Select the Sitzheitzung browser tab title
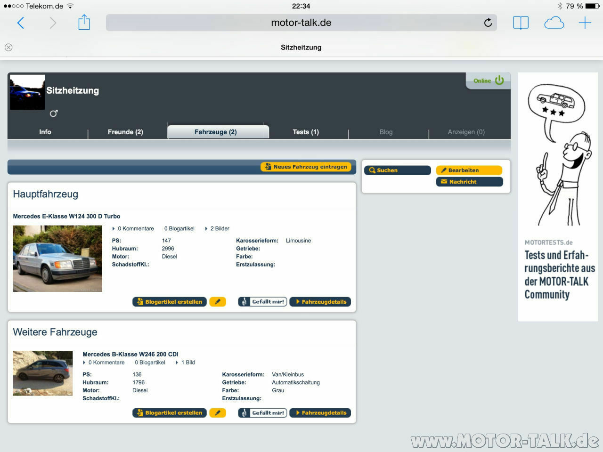Viewport: 603px width, 452px height. tap(301, 47)
